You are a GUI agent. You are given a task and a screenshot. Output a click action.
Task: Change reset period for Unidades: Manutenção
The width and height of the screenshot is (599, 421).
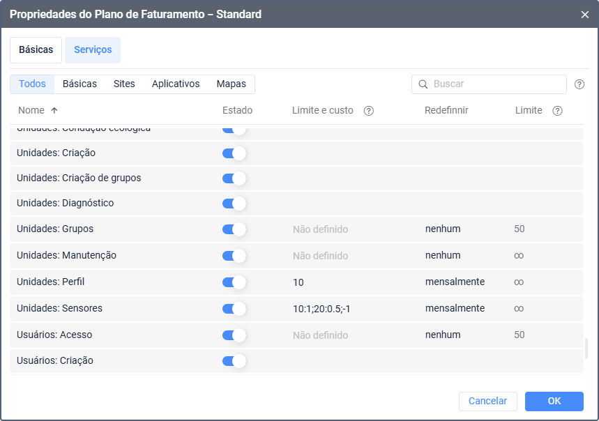(443, 256)
